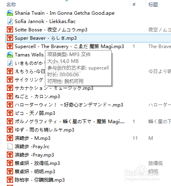Click the mp3 icon for サカナクション file
171x186 pixels.
(x=10, y=88)
